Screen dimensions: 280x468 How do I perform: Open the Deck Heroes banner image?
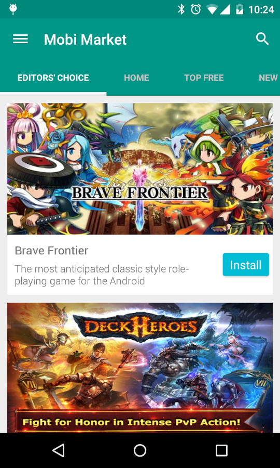click(x=140, y=368)
